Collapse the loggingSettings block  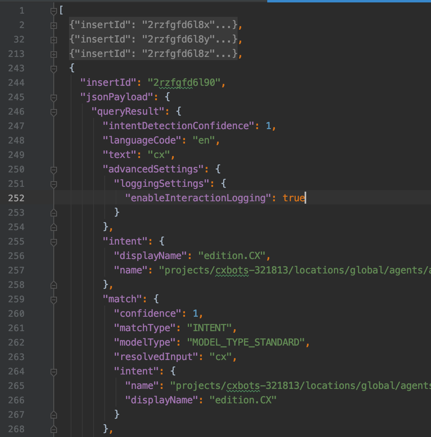point(53,184)
